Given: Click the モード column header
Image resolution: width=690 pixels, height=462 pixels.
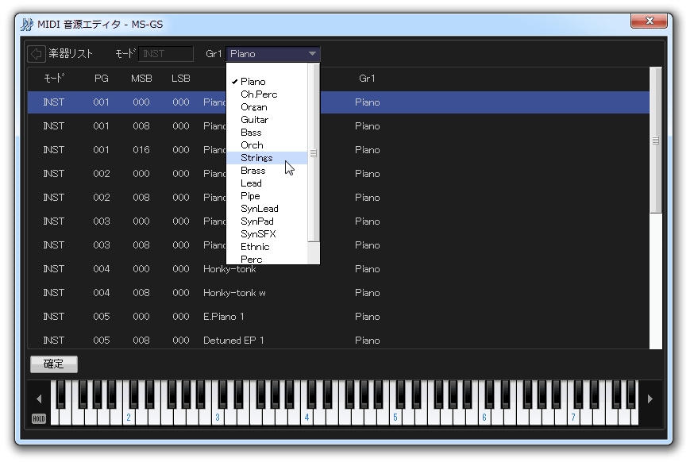Looking at the screenshot, I should click(x=54, y=79).
